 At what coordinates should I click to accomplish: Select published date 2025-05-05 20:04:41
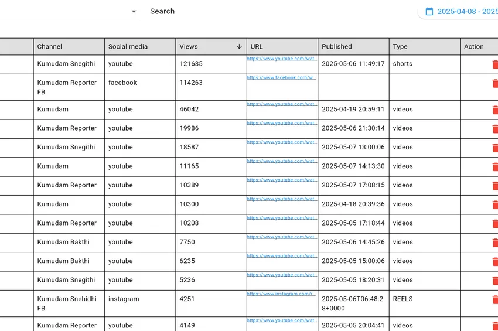pyautogui.click(x=353, y=325)
